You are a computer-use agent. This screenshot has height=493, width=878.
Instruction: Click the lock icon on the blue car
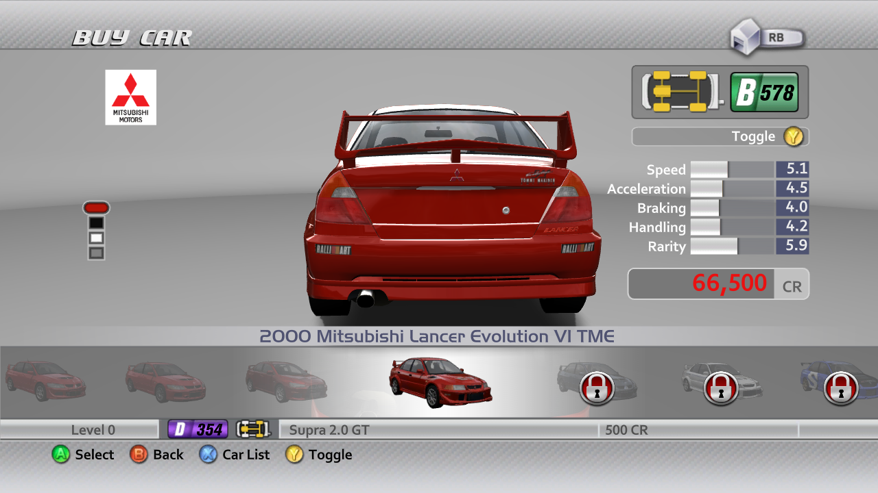pyautogui.click(x=840, y=388)
